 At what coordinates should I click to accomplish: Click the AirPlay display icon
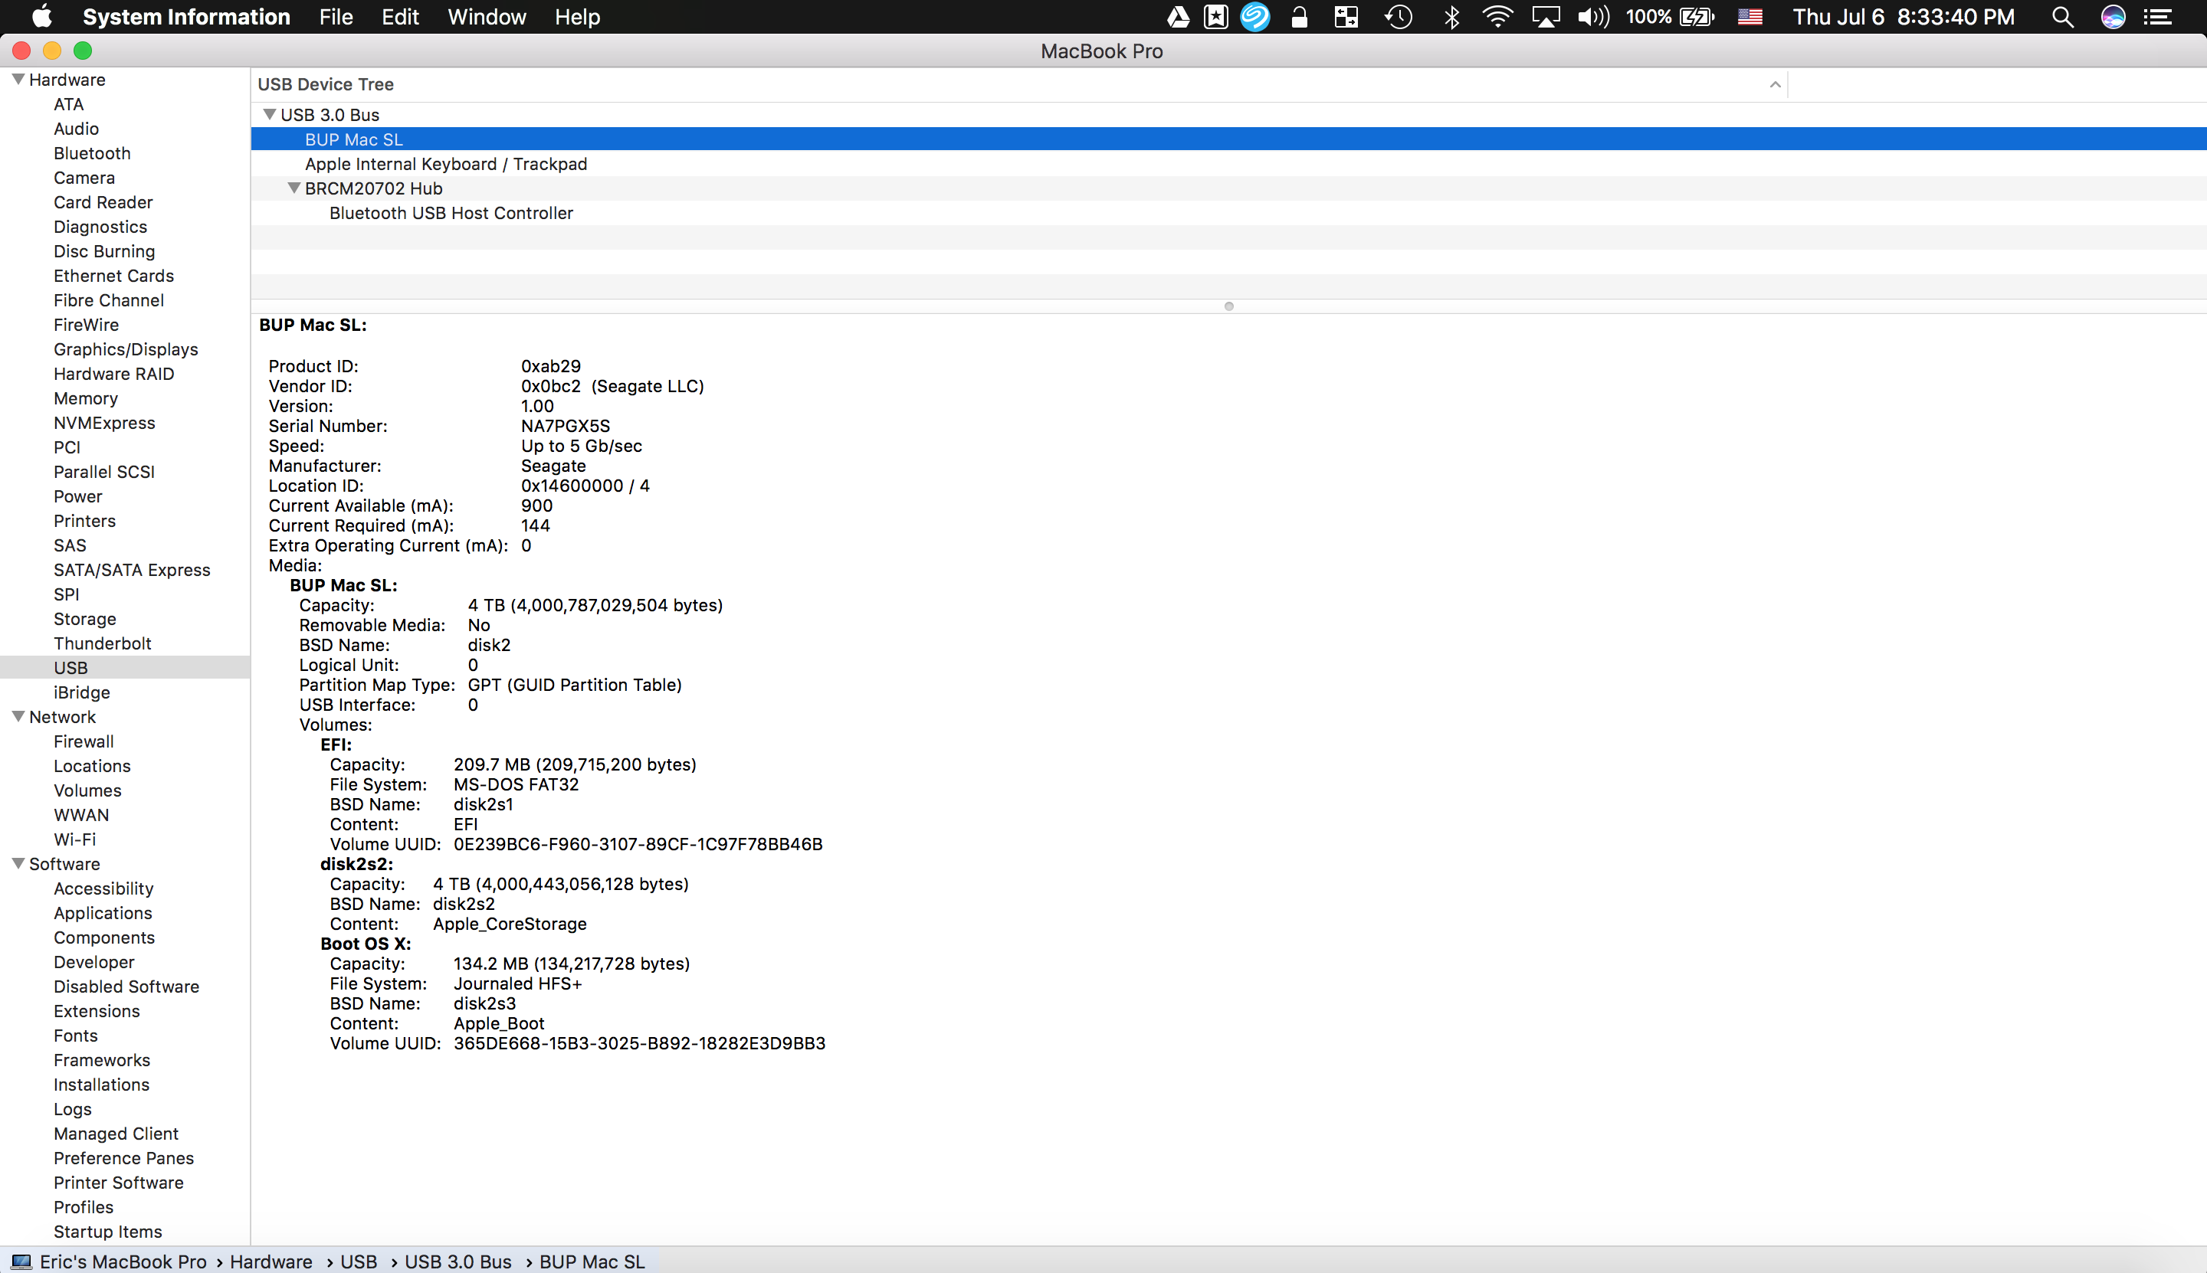click(x=1546, y=18)
